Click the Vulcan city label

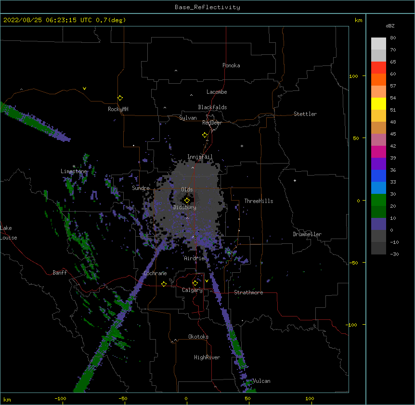[x=261, y=381]
